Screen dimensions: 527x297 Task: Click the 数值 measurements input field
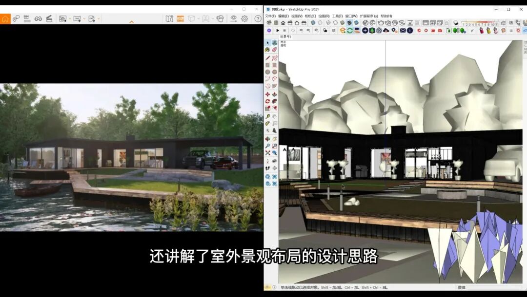click(x=494, y=287)
